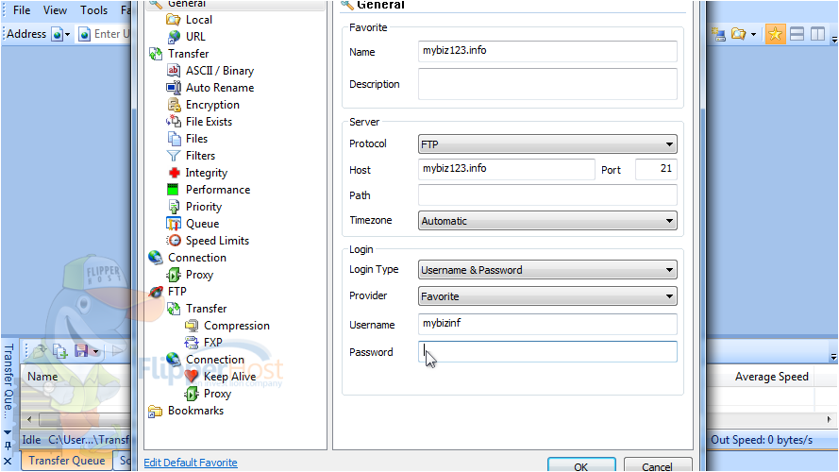Open Compression settings icon
839x472 pixels.
192,326
